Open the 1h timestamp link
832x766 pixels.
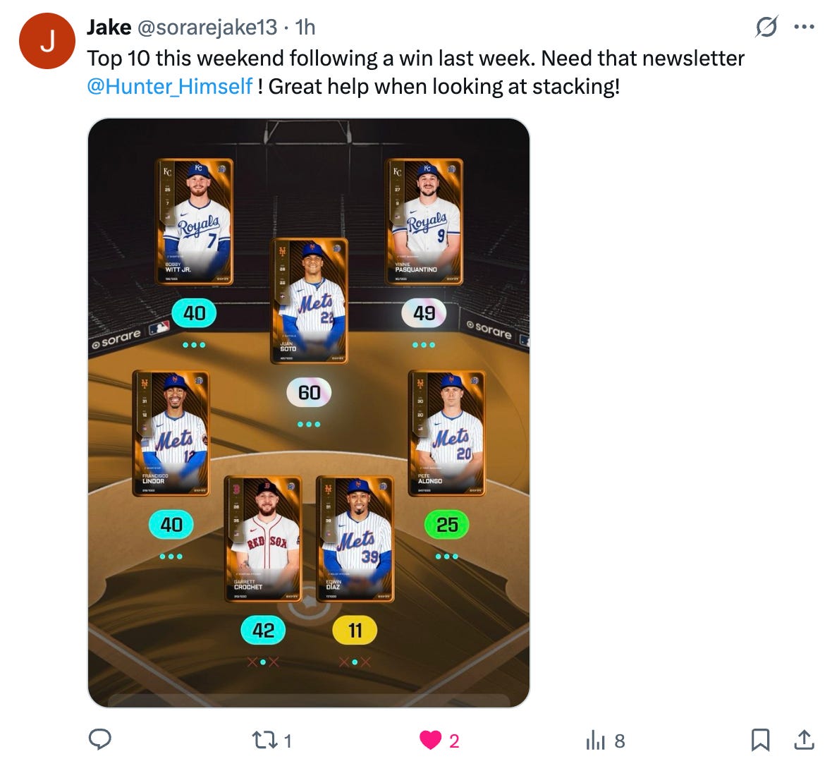[x=305, y=27]
